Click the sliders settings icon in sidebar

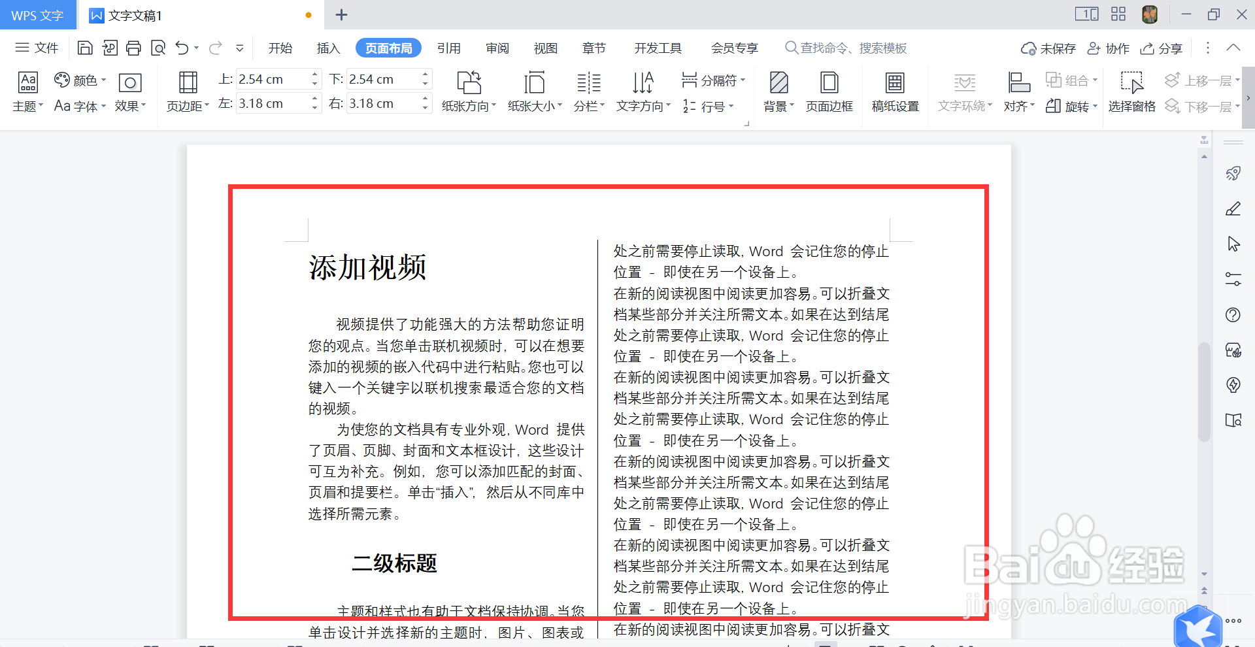(x=1233, y=279)
